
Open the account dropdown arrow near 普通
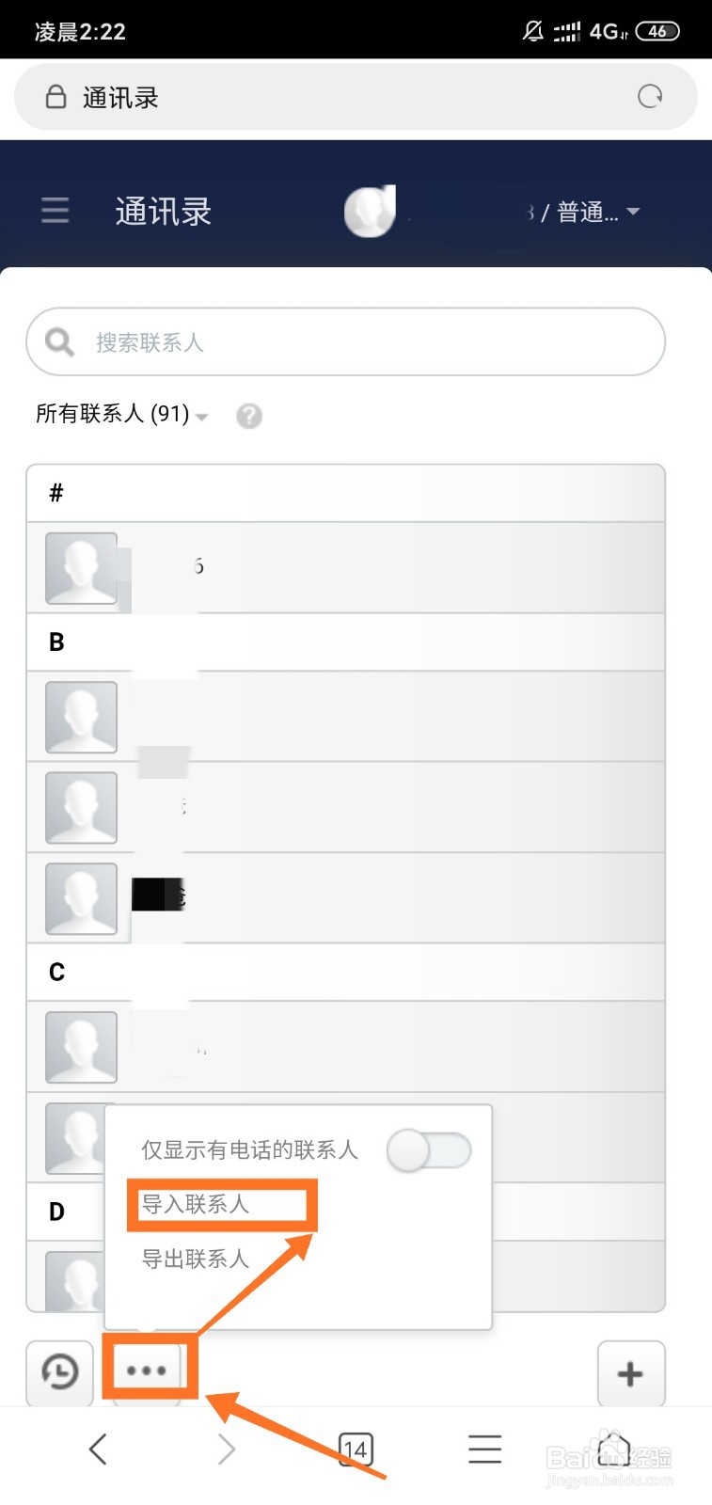click(633, 211)
